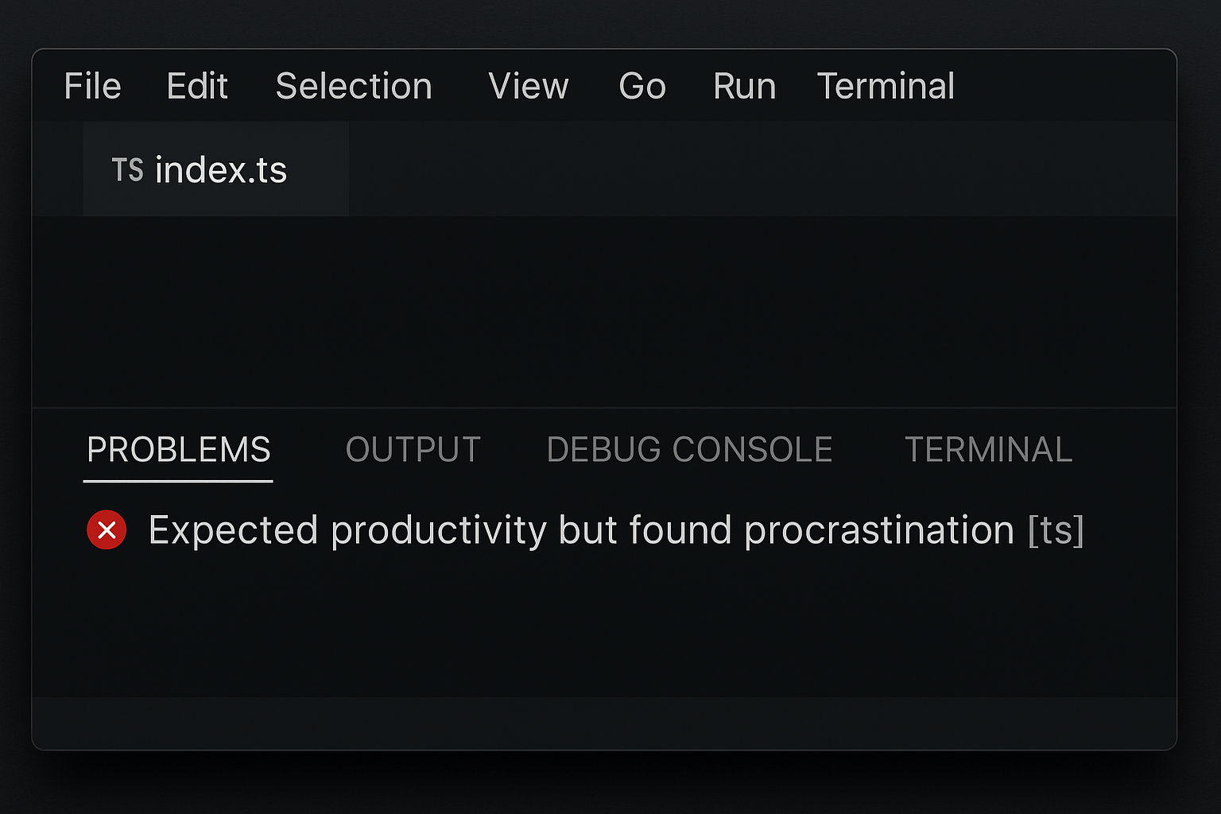
Task: Click the [ts] source tag on error
Action: pos(1056,530)
